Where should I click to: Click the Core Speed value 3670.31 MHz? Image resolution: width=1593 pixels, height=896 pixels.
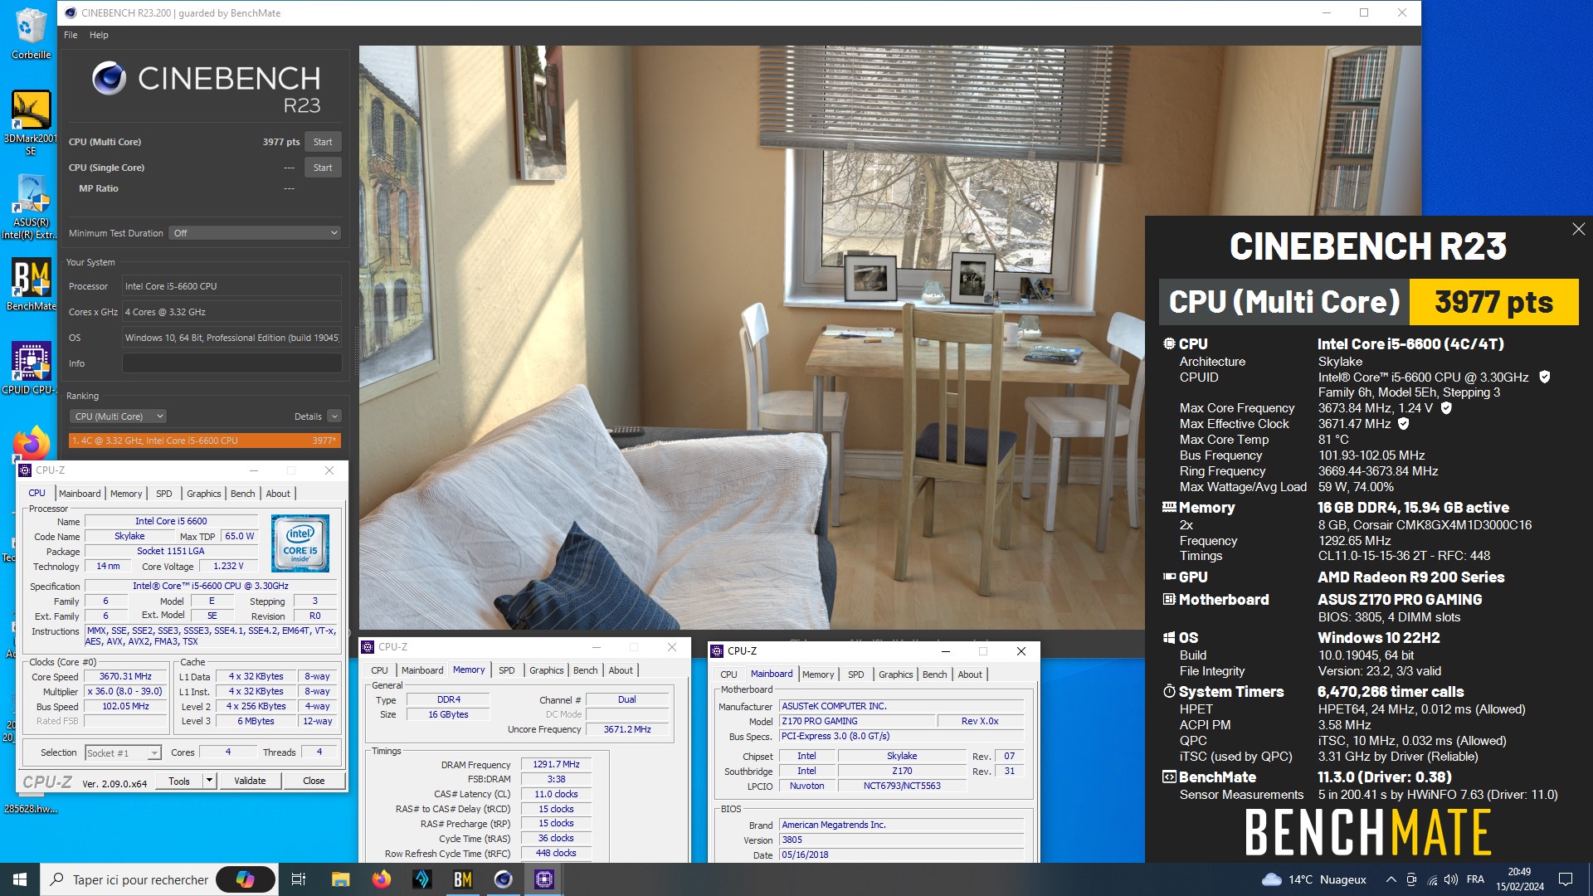point(125,677)
